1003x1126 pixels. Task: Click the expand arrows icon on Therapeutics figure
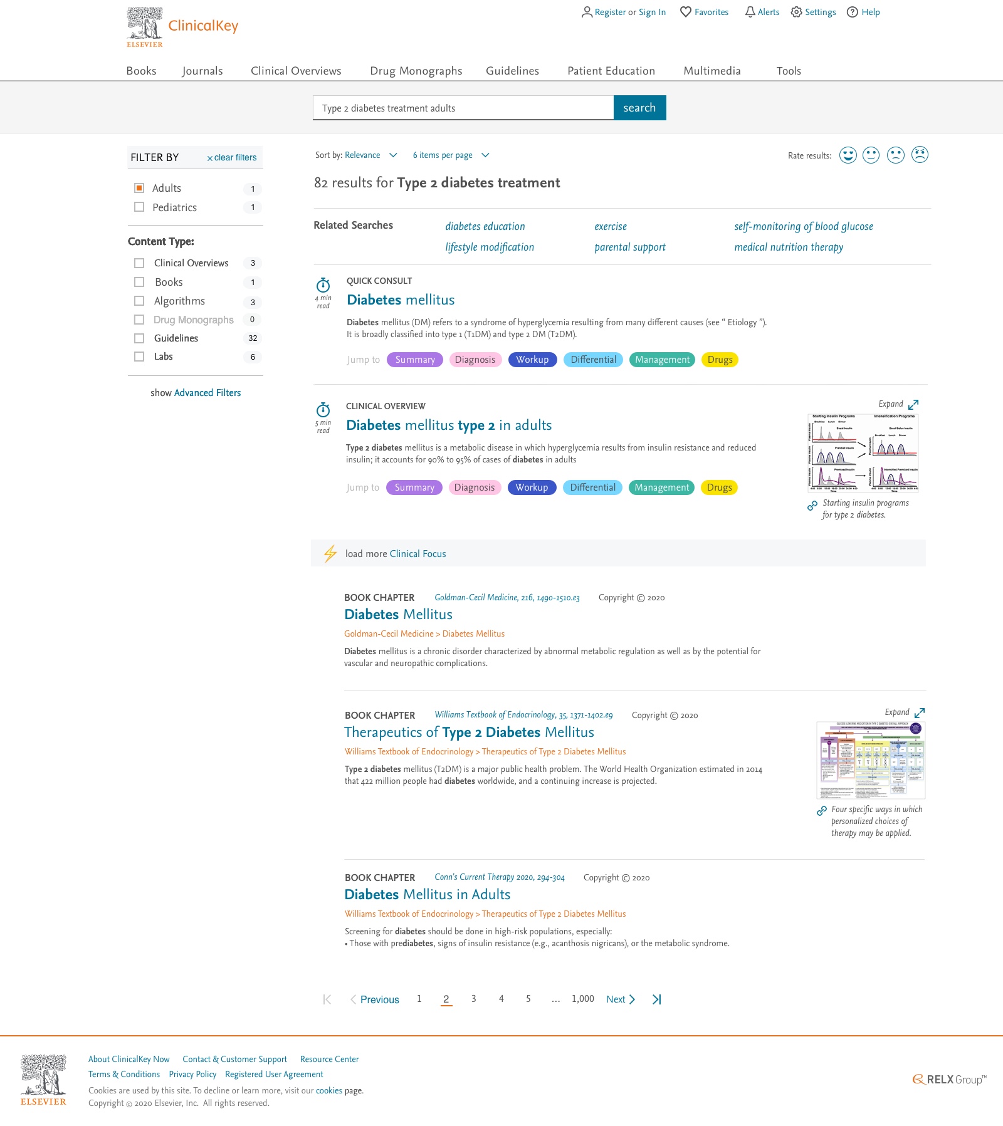click(x=920, y=713)
